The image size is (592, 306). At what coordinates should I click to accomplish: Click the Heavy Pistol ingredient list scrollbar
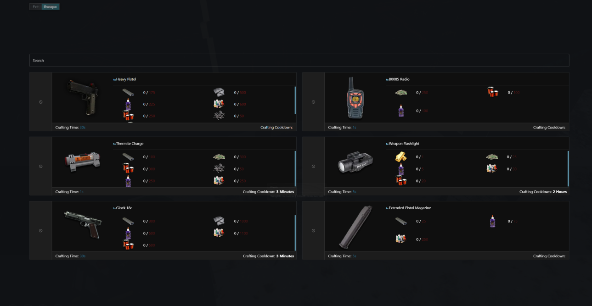pos(295,100)
